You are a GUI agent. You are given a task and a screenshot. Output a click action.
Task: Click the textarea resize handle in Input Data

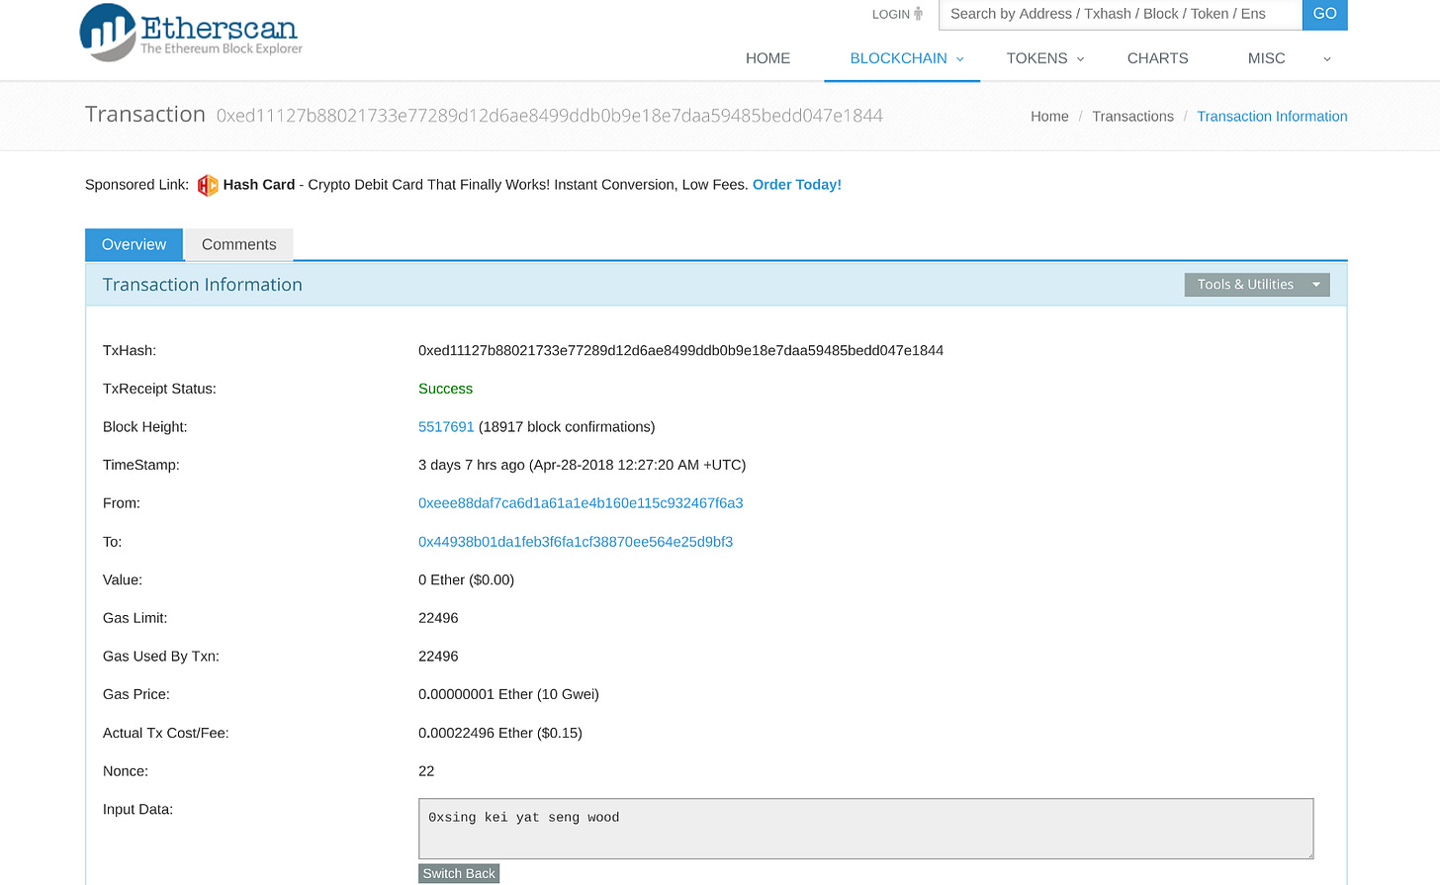point(1308,853)
